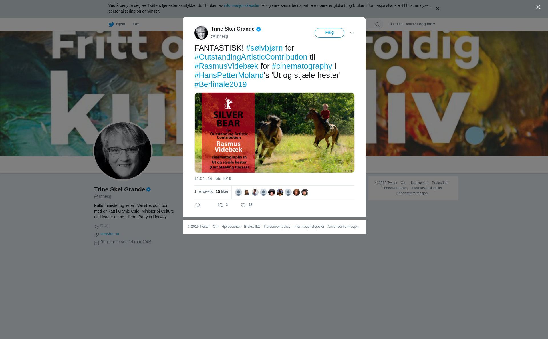Dismiss the cookie notice banner
548x339 pixels.
[x=437, y=9]
